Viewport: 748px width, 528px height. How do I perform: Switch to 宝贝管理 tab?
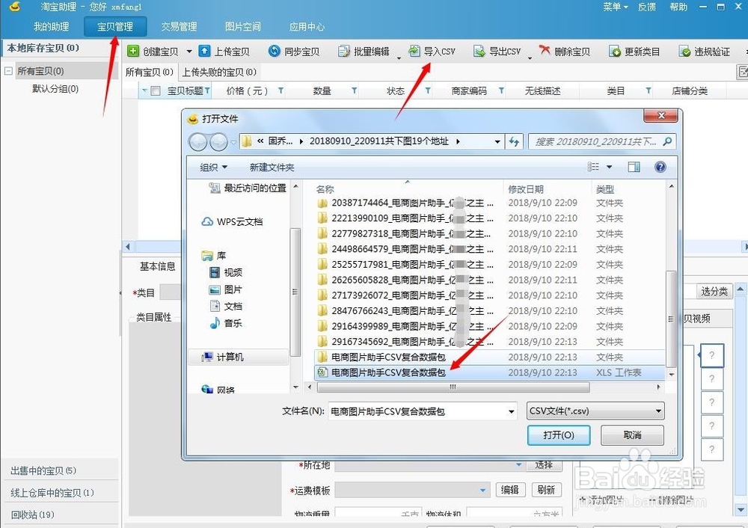(115, 27)
